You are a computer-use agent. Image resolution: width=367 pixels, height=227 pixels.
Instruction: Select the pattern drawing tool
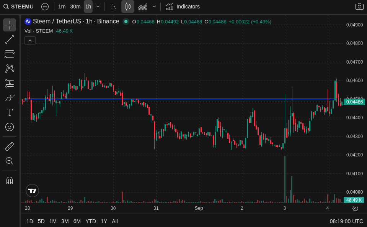point(10,69)
